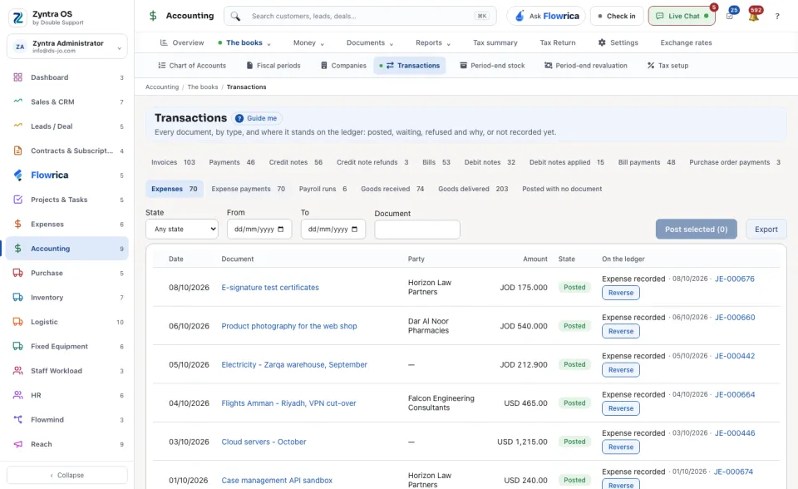Click the Flowrica logo in the sidebar
This screenshot has width=798, height=489.
[17, 175]
